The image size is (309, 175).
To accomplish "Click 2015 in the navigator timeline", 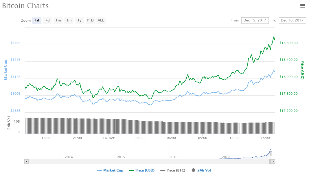I will point(121,157).
